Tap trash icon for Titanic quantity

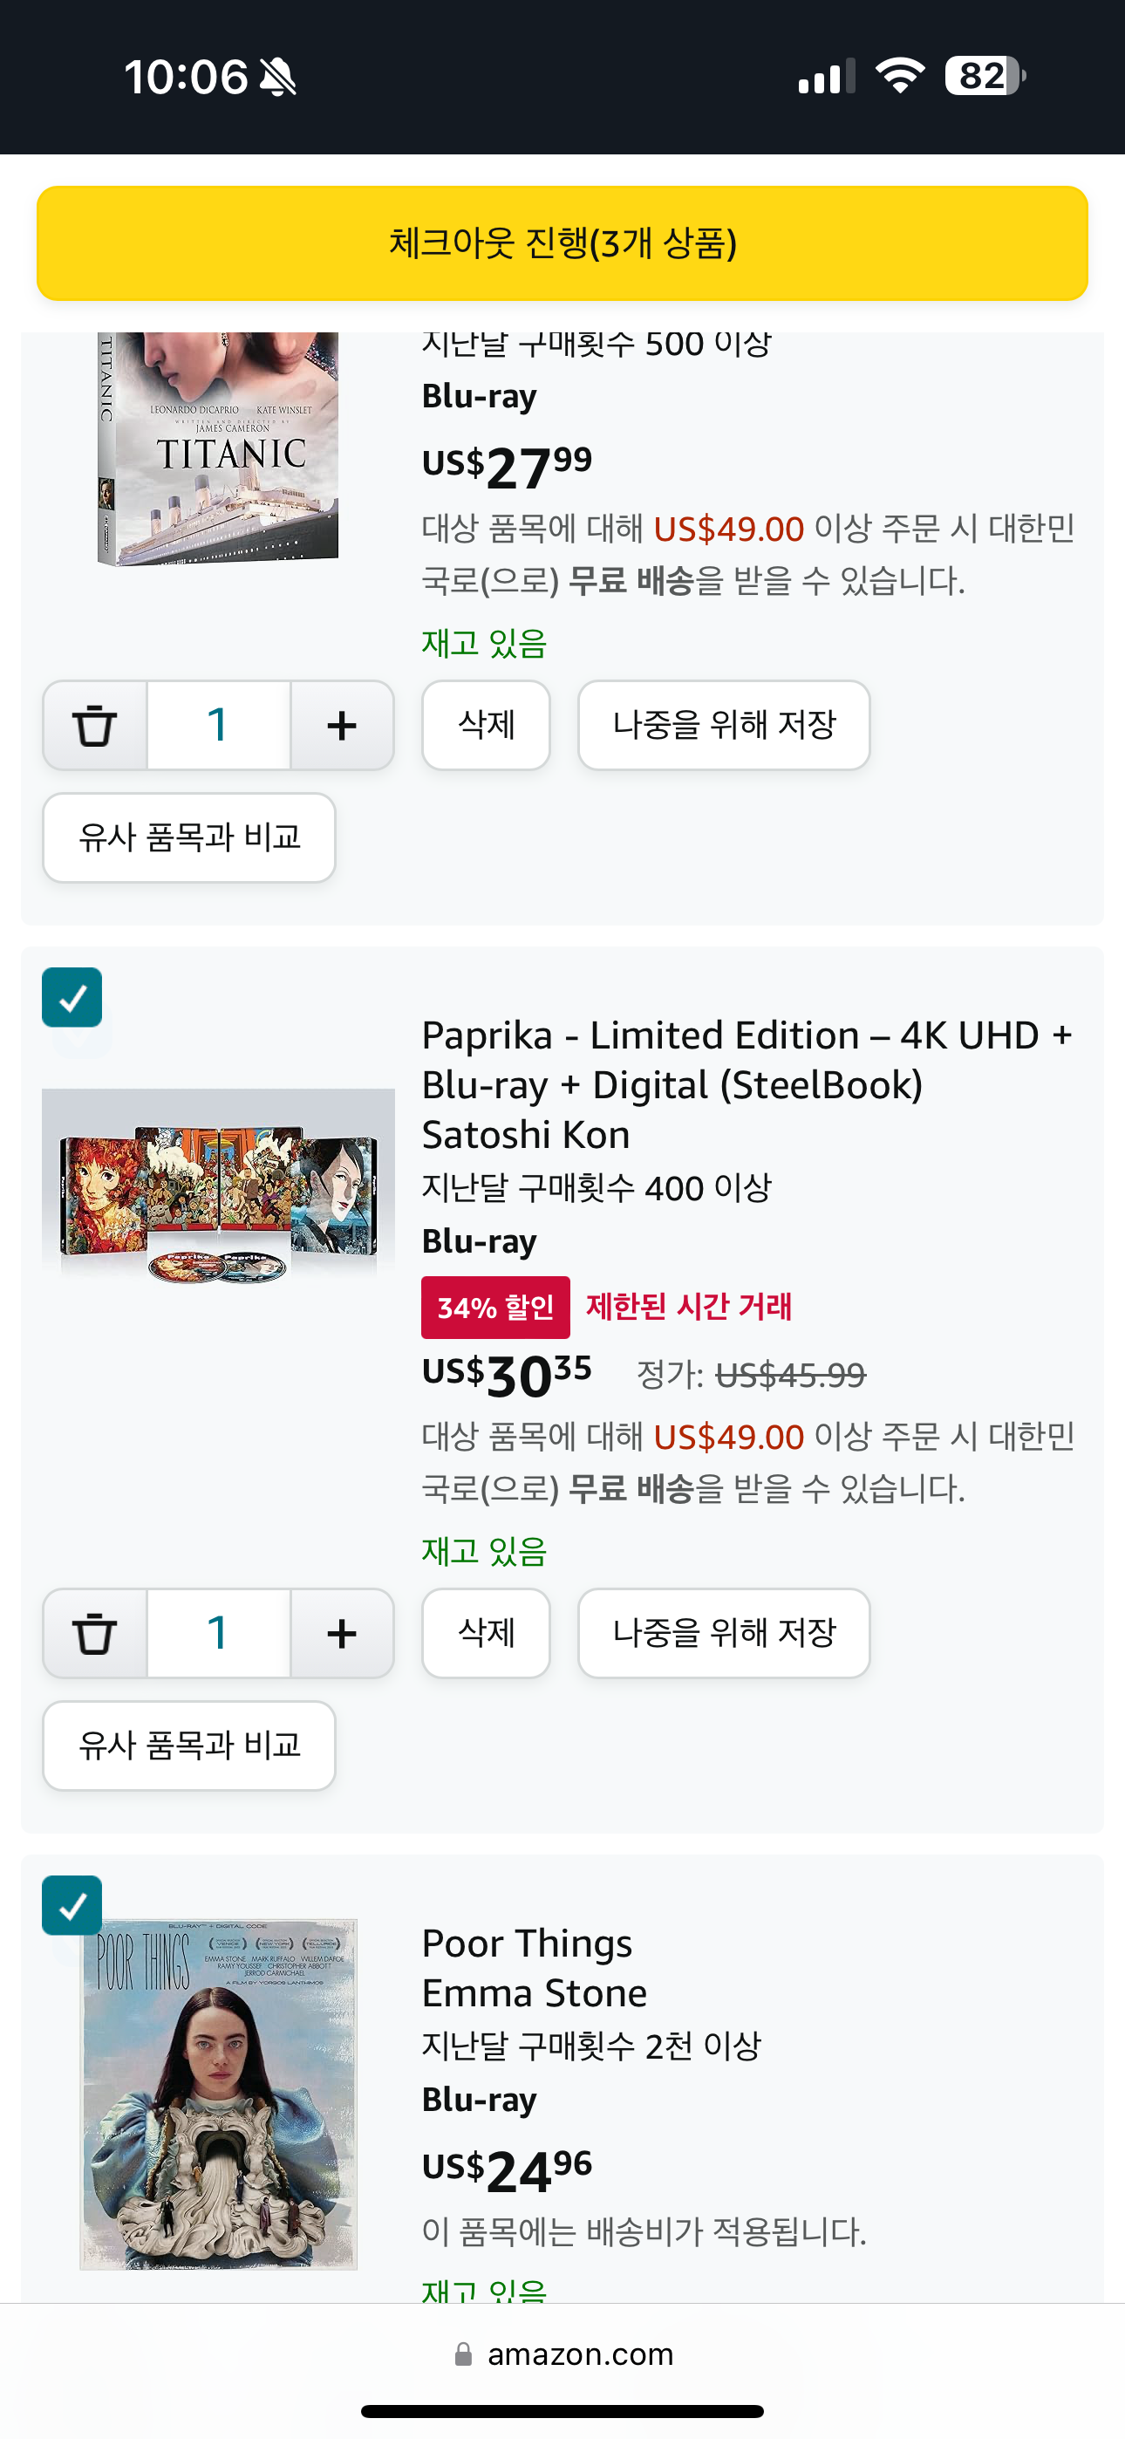[95, 725]
